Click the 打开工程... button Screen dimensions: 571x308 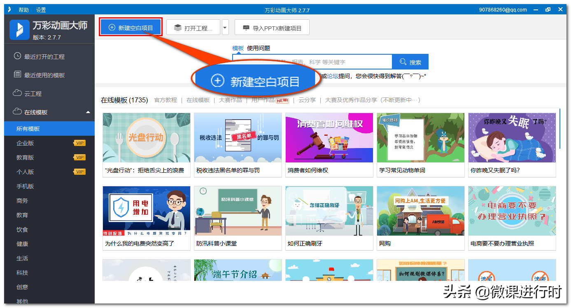coord(193,28)
